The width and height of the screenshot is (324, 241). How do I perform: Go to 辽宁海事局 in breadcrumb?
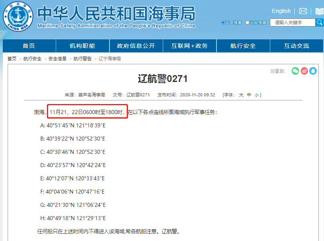tap(110, 59)
